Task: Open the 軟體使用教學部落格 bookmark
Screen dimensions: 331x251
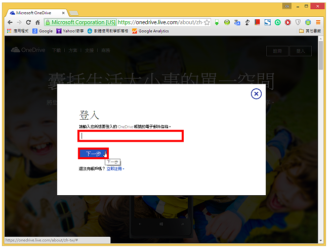Action: [x=108, y=31]
